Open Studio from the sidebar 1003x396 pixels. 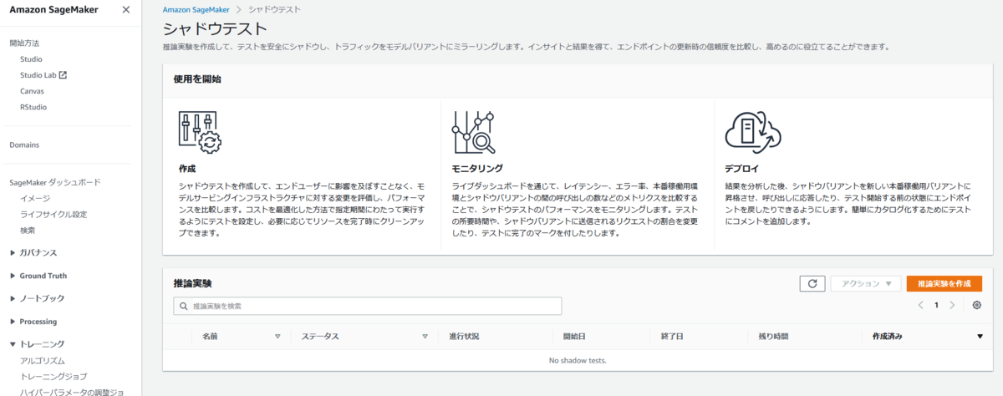click(x=31, y=59)
